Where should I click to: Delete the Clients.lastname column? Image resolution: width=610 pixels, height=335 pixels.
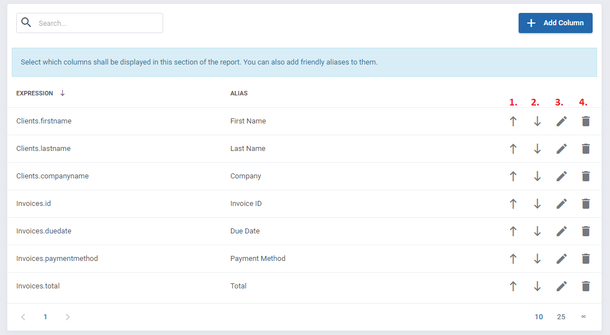coord(586,149)
